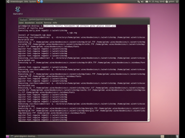Open the mail envelope indicator
The width and height of the screenshot is (185, 138).
coord(147,2)
